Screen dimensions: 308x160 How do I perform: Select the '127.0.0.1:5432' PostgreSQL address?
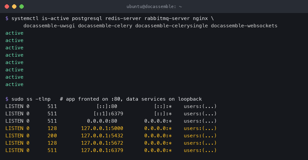(x=102, y=136)
